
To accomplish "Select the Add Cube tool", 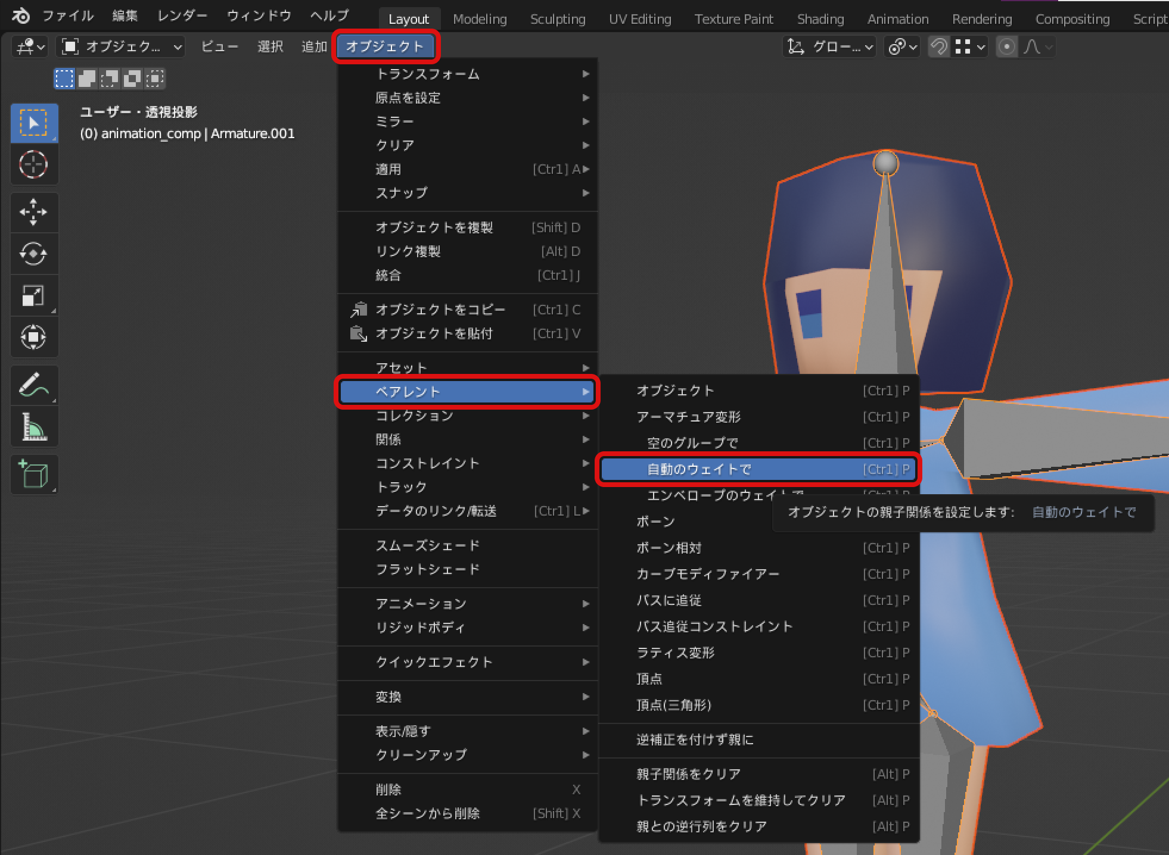I will pyautogui.click(x=34, y=475).
